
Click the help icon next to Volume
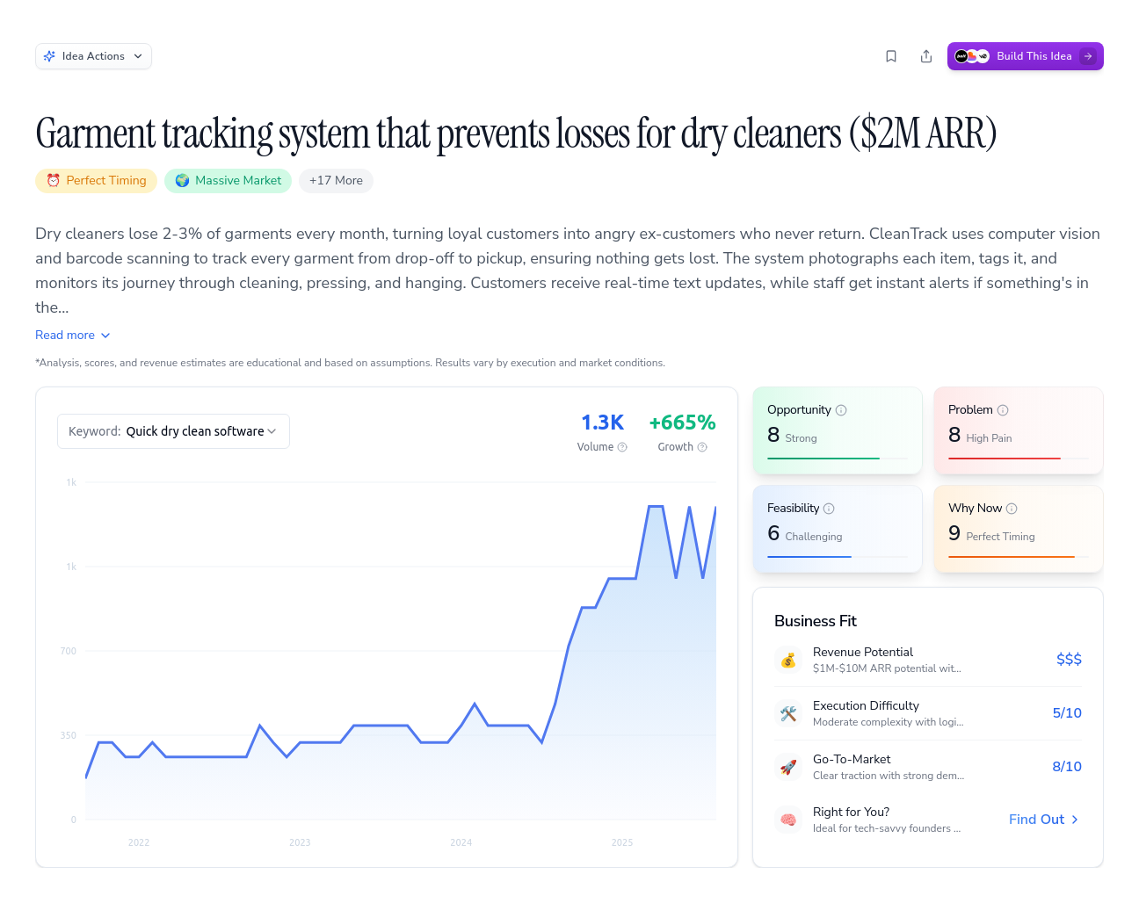[622, 447]
